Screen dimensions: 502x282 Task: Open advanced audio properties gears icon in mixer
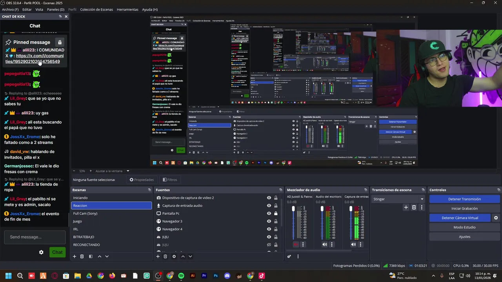coord(289,257)
